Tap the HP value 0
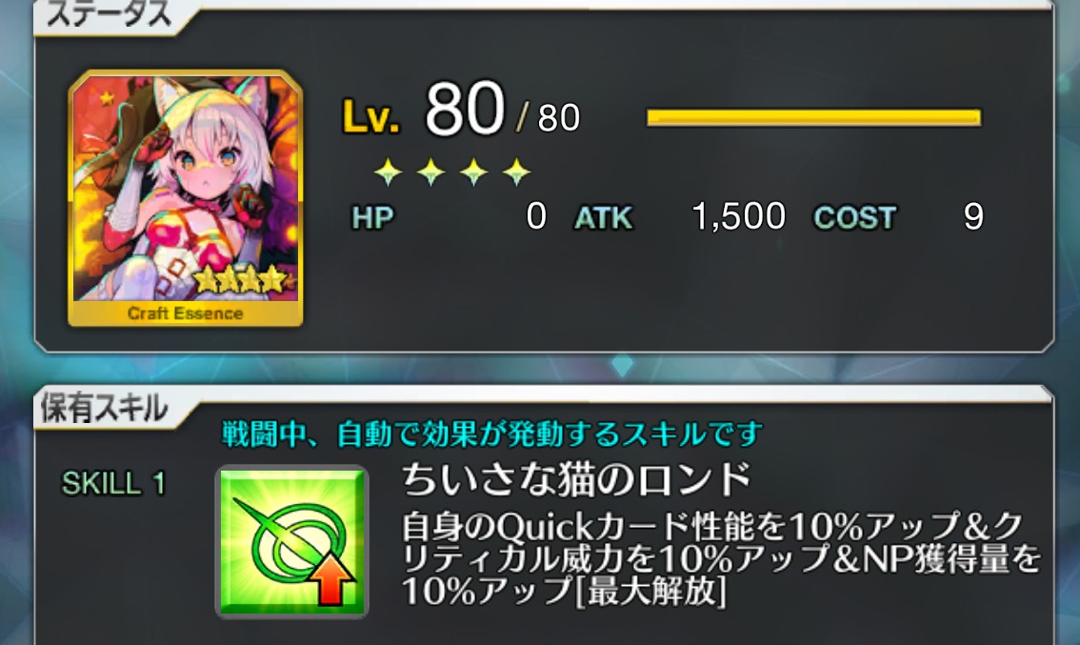This screenshot has height=645, width=1080. pos(536,216)
